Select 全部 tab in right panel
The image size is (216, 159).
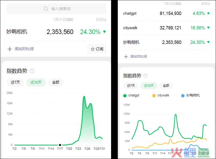(x=166, y=86)
